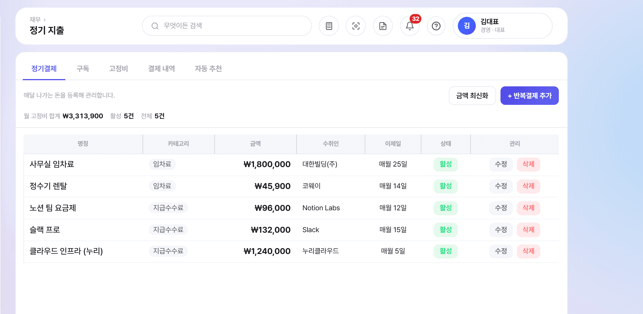This screenshot has width=643, height=314.
Task: Click 활성 status of 사무실 임차료
Action: tap(446, 164)
